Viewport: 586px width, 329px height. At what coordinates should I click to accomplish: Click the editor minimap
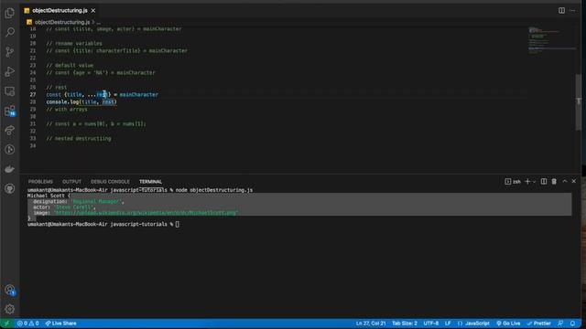(552, 41)
